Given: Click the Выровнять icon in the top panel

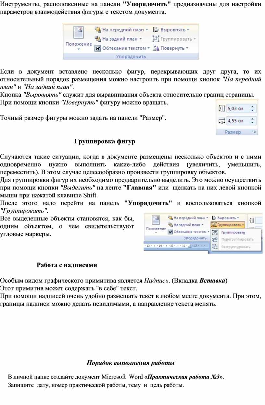Looking at the screenshot, I should click(x=156, y=30).
